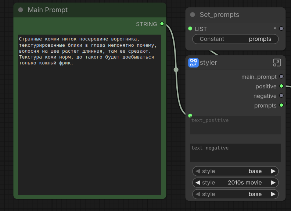This screenshot has height=211, width=291.
Task: Select the Set_prompts node title
Action: pyautogui.click(x=219, y=15)
